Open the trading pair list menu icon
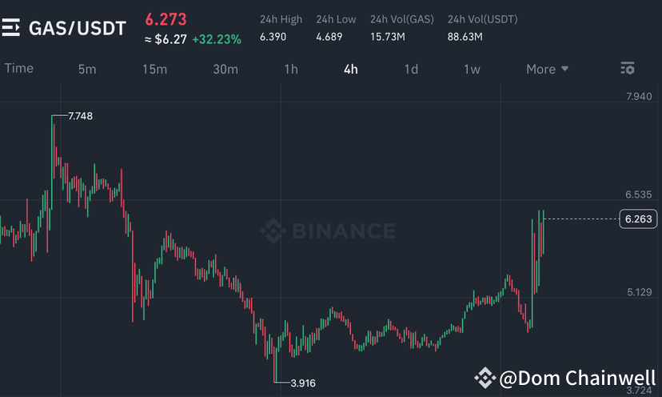This screenshot has height=397, width=662. 10,28
